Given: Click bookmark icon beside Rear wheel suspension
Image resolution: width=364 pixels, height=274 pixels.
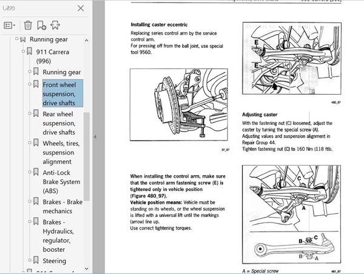Looking at the screenshot, I should (36, 113).
